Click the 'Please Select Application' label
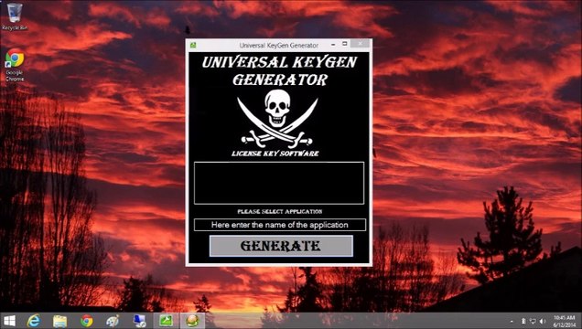Image resolution: width=582 pixels, height=329 pixels. 280,211
